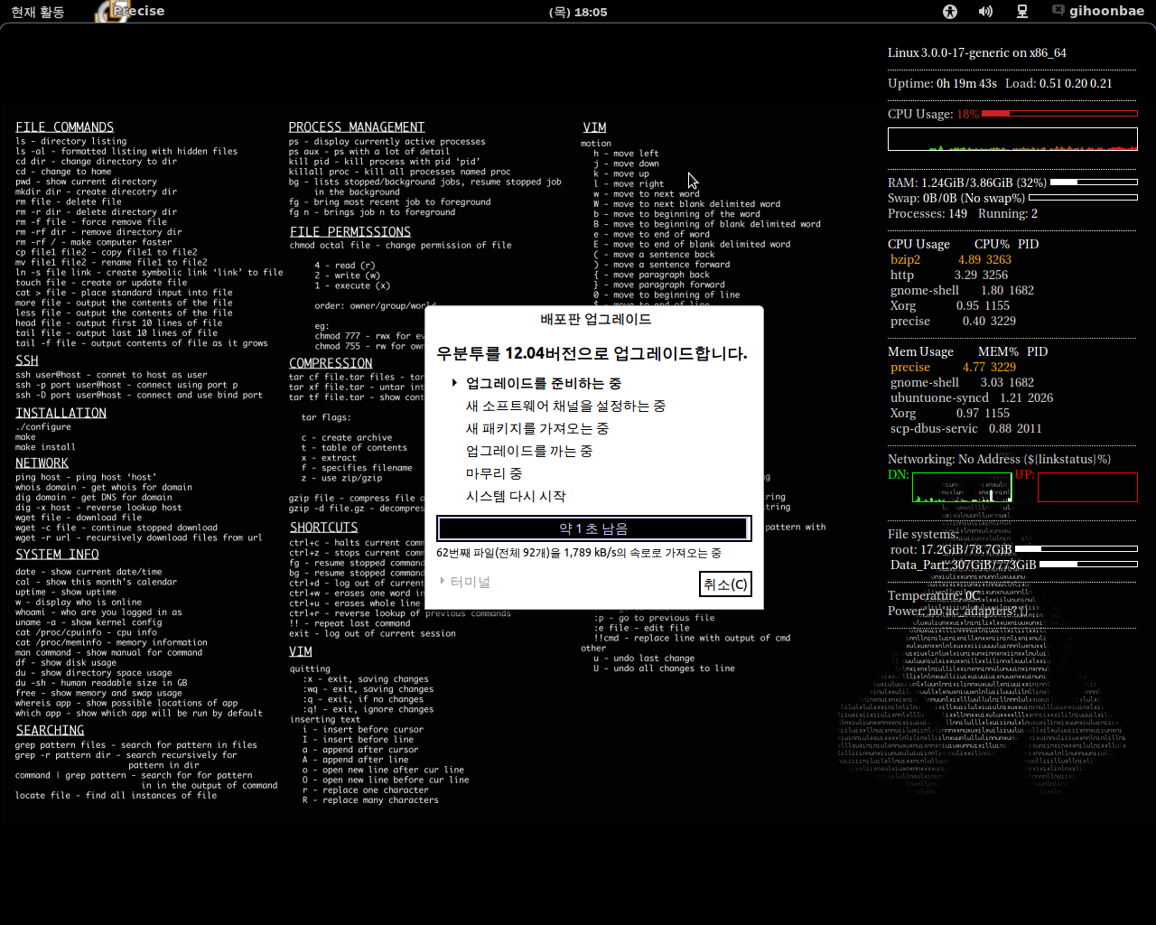Click the gnome-shell row in Mem Usage list

click(x=962, y=382)
